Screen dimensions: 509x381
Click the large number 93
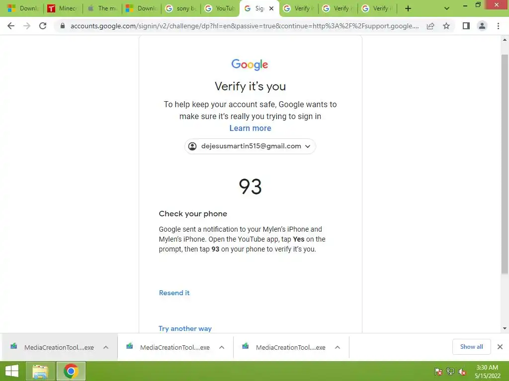251,187
